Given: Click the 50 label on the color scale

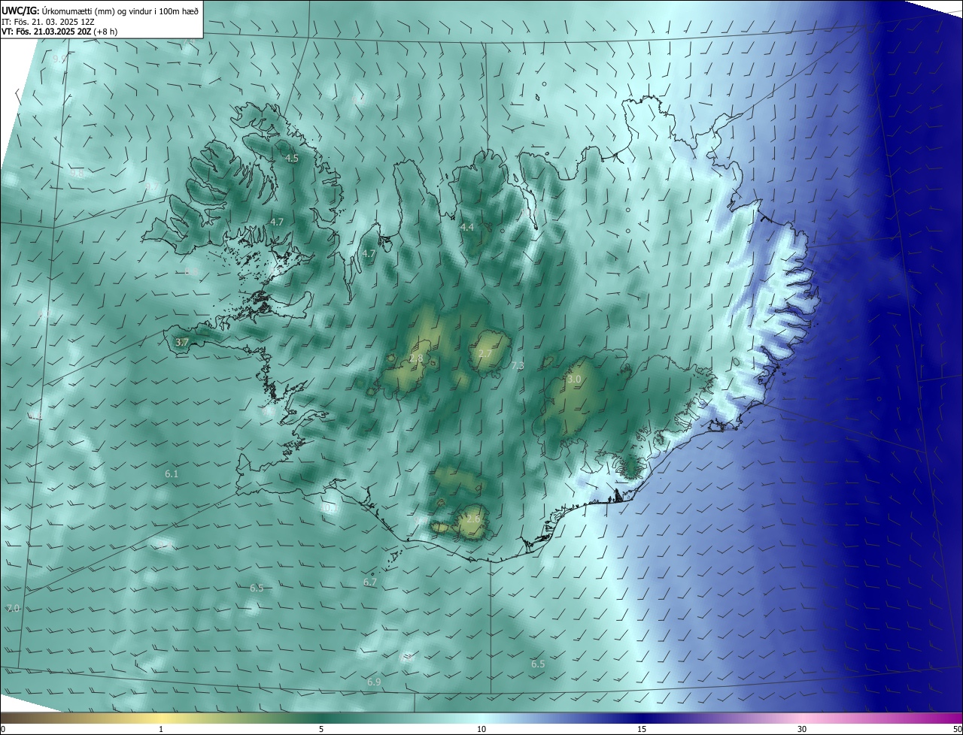Looking at the screenshot, I should coord(957,729).
